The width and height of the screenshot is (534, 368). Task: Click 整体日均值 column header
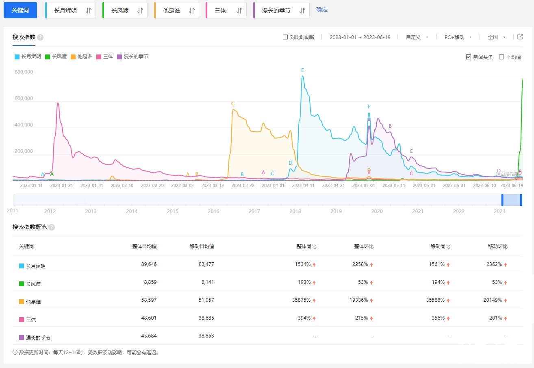click(144, 246)
